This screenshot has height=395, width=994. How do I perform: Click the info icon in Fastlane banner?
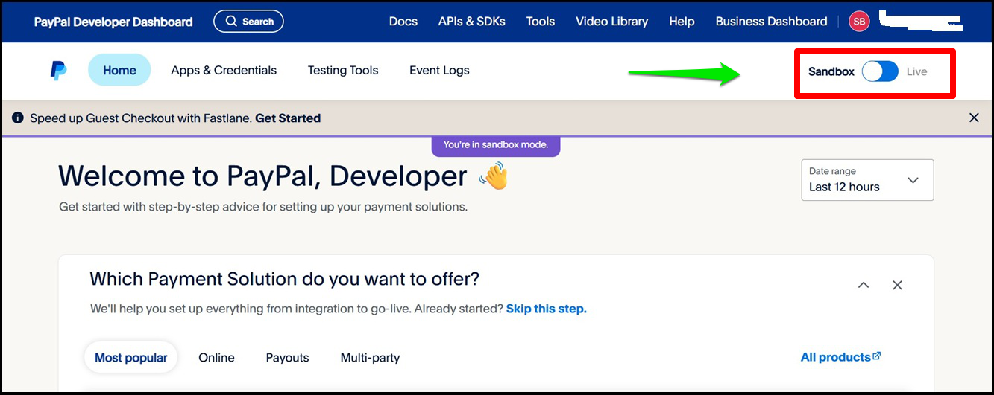pos(18,118)
